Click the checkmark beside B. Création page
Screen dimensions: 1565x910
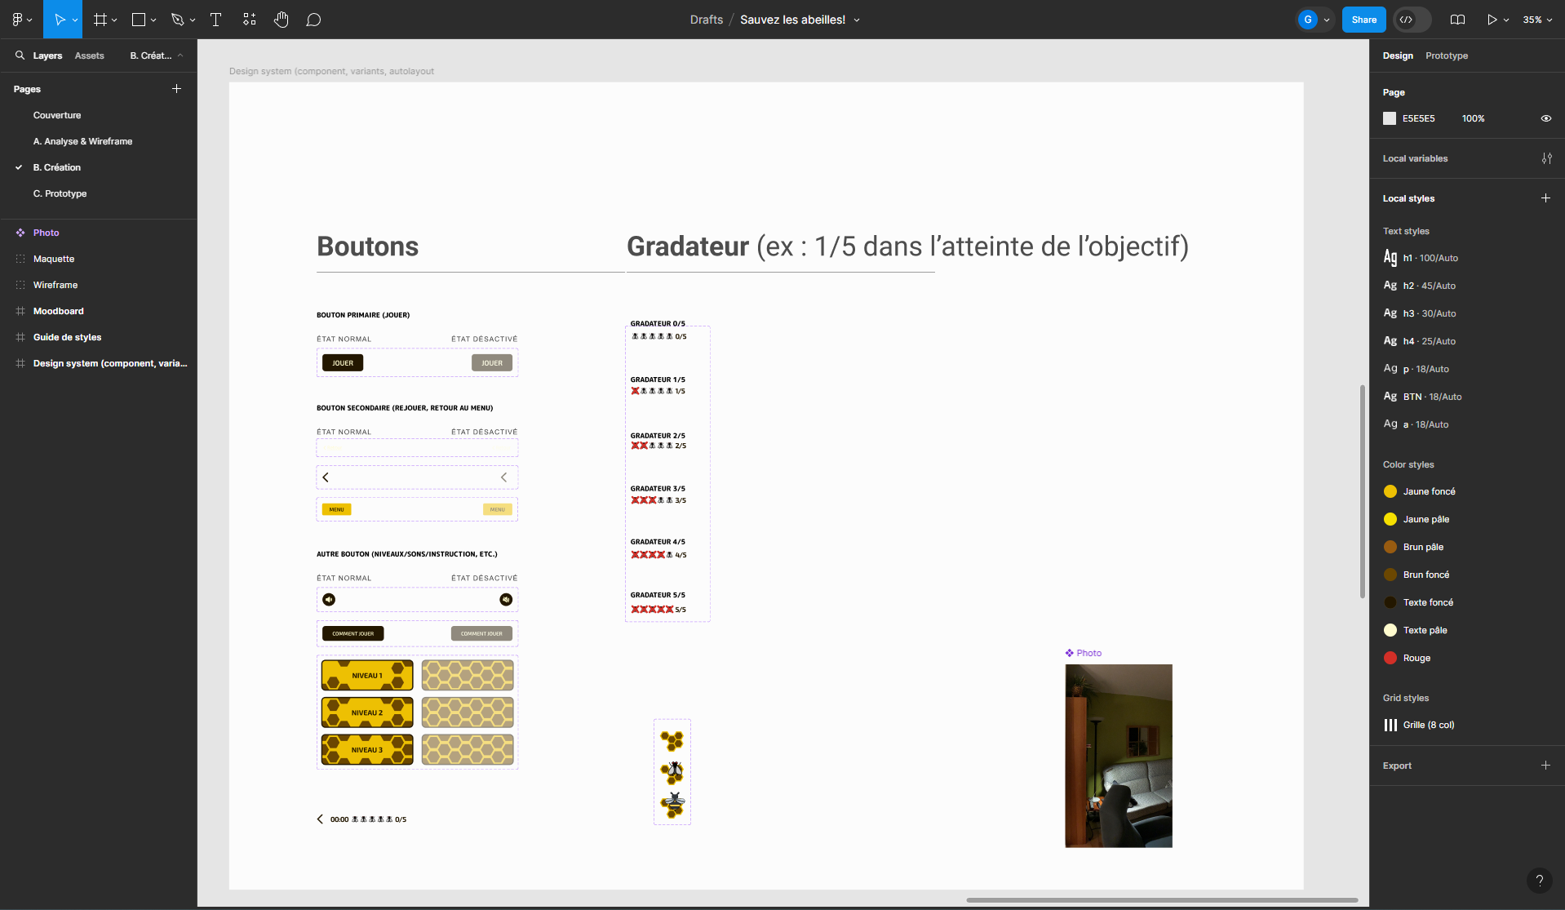click(x=19, y=167)
